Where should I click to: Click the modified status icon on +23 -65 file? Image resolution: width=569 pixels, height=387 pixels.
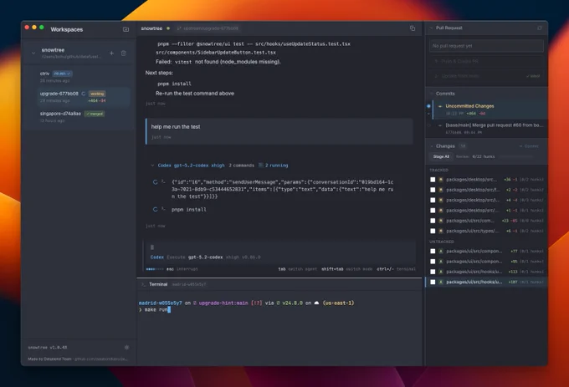(441, 221)
